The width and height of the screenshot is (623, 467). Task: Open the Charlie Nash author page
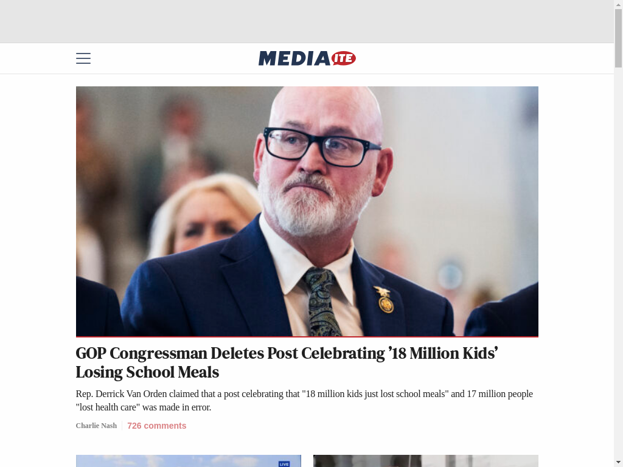(96, 426)
